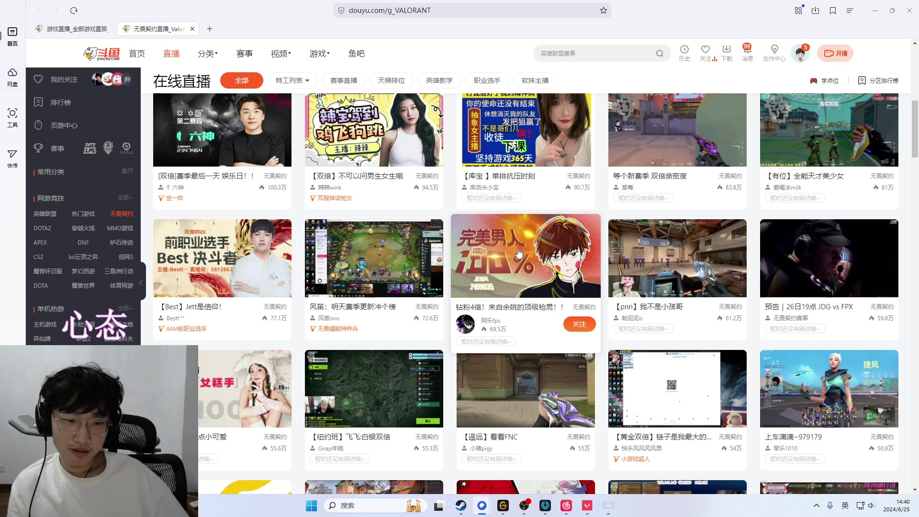Select 英雄联盟 category link
Image resolution: width=919 pixels, height=517 pixels.
tap(45, 214)
